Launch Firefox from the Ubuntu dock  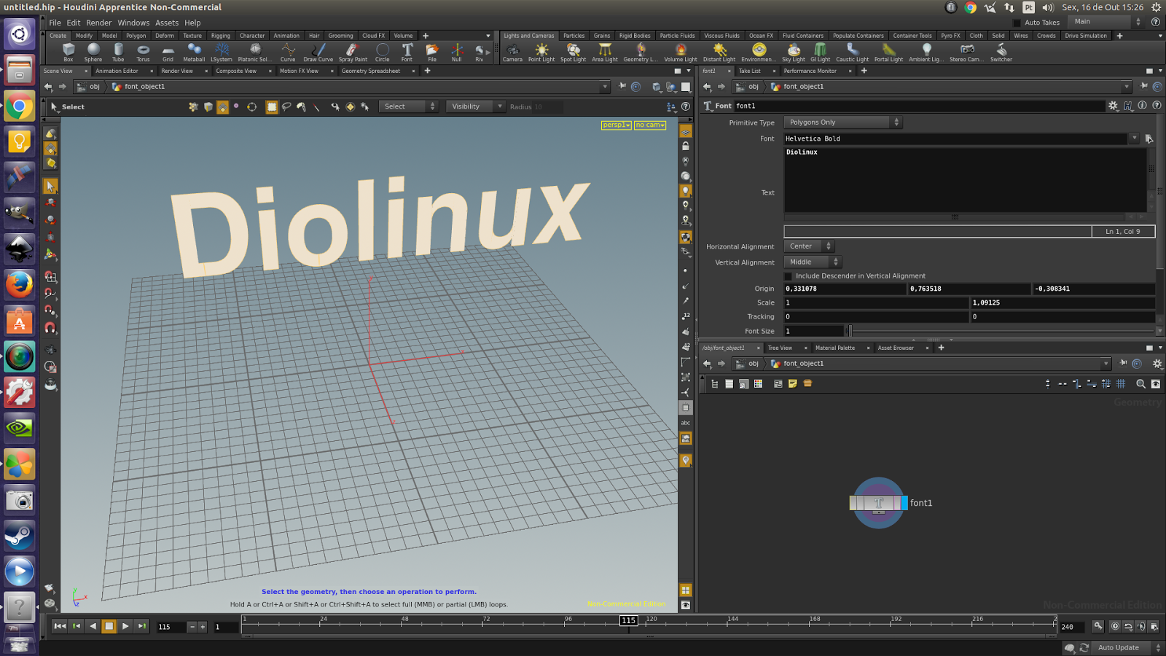(20, 285)
